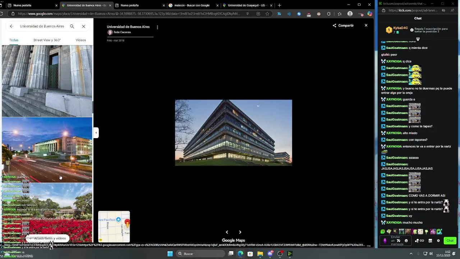Image resolution: width=460 pixels, height=259 pixels.
Task: Open browser settings and more menu
Action: pyautogui.click(x=361, y=14)
